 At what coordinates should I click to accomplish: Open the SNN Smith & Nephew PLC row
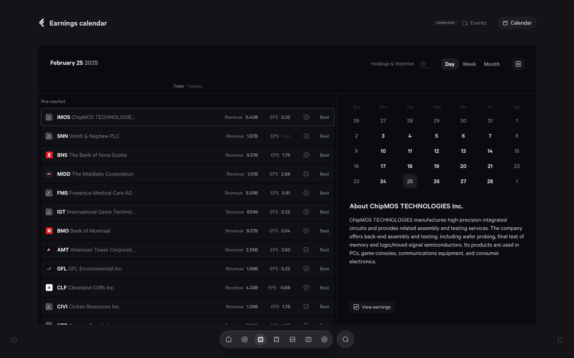(x=187, y=136)
